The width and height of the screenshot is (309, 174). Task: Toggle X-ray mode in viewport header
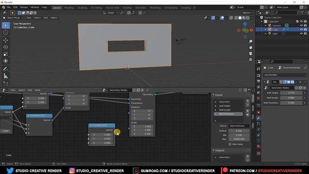(231, 18)
